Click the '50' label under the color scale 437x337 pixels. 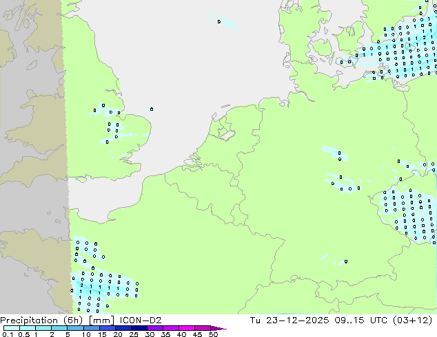pyautogui.click(x=213, y=335)
